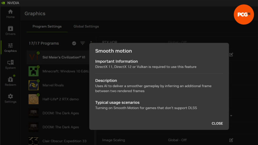Select Minecraft: Windows 10 Edition program
The width and height of the screenshot is (258, 145).
58,71
